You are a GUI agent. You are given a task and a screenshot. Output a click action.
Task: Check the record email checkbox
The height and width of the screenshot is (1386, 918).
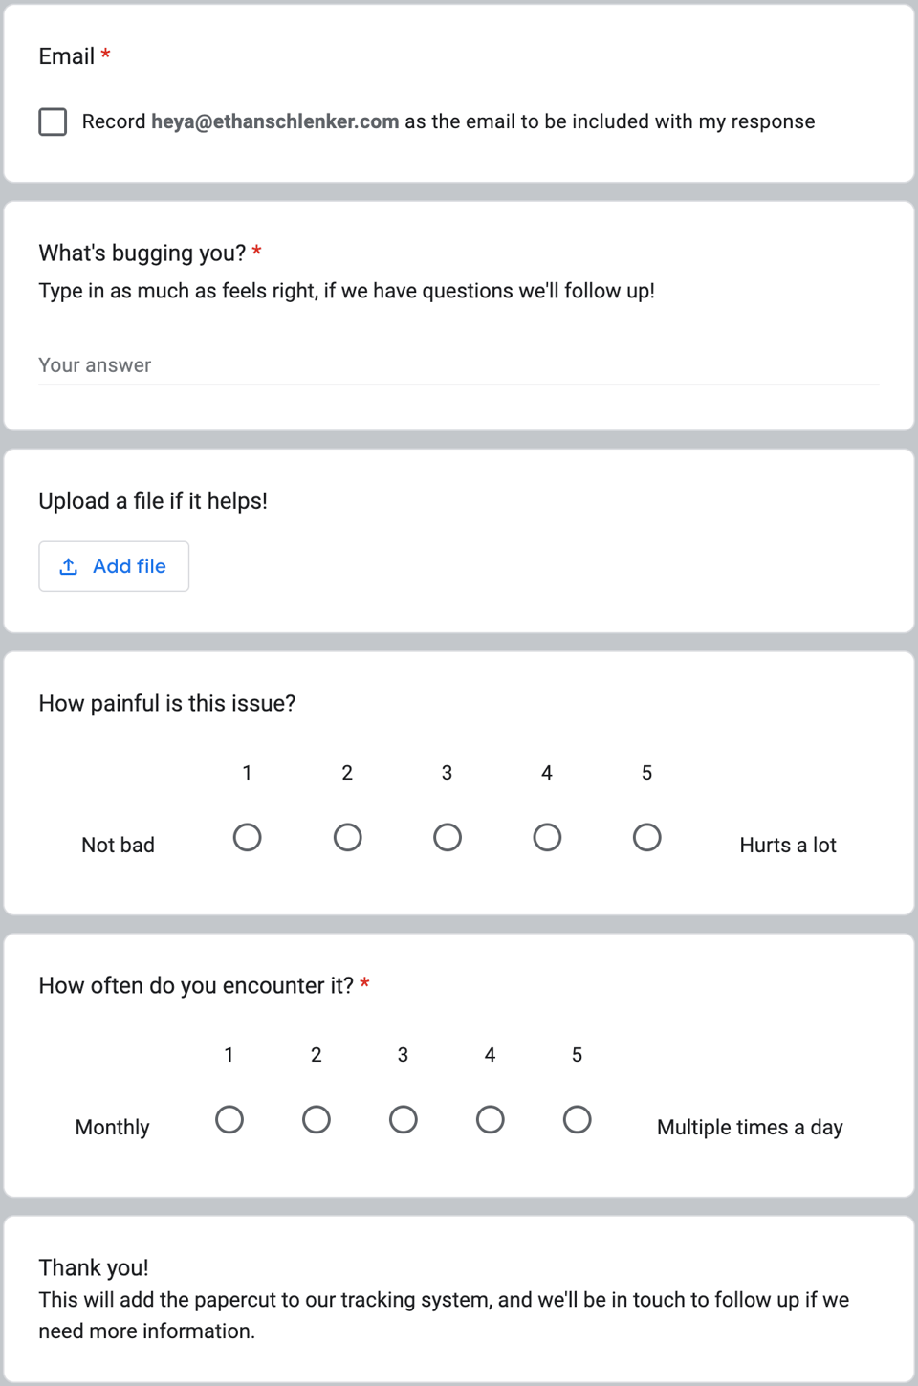[53, 121]
